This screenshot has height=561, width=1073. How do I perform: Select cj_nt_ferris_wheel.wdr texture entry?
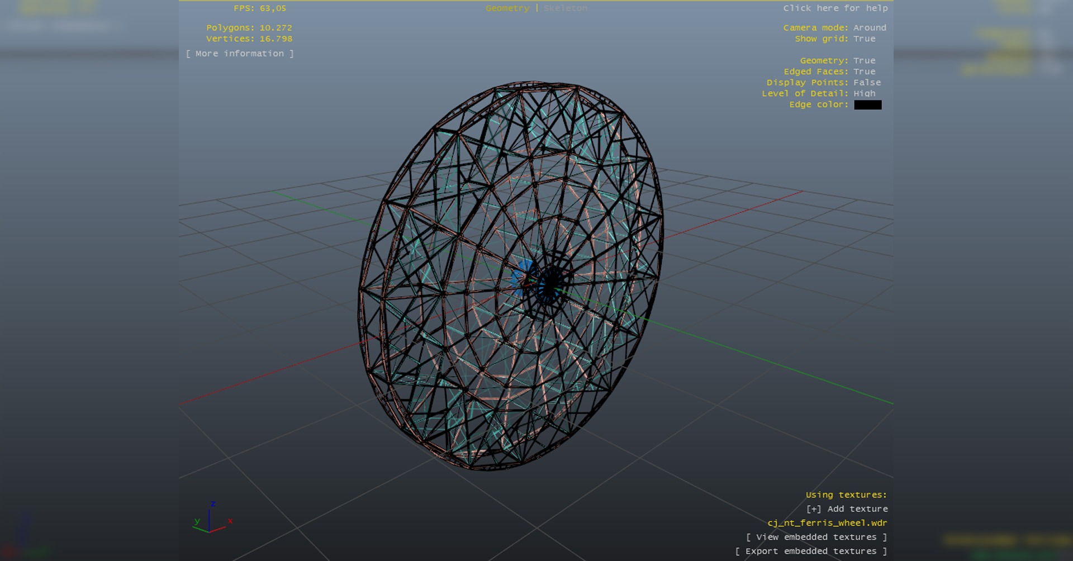pos(827,523)
